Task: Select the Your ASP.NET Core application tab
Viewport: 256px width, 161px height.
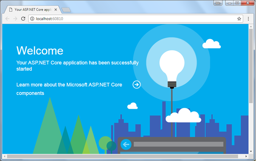Action: 33,10
